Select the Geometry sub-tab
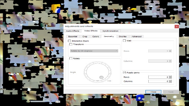 click(x=109, y=36)
